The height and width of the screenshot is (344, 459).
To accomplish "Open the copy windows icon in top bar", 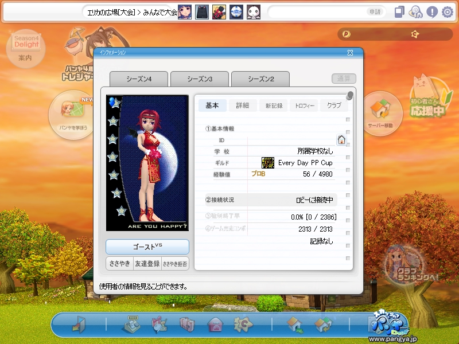I will 399,12.
